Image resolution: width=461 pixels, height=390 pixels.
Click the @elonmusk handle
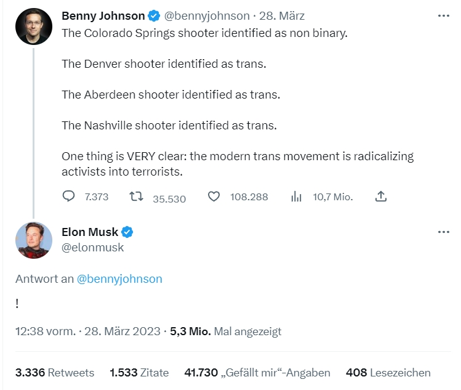(x=93, y=247)
